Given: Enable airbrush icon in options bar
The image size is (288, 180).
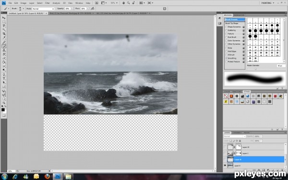Looking at the screenshot, I should click(x=93, y=9).
